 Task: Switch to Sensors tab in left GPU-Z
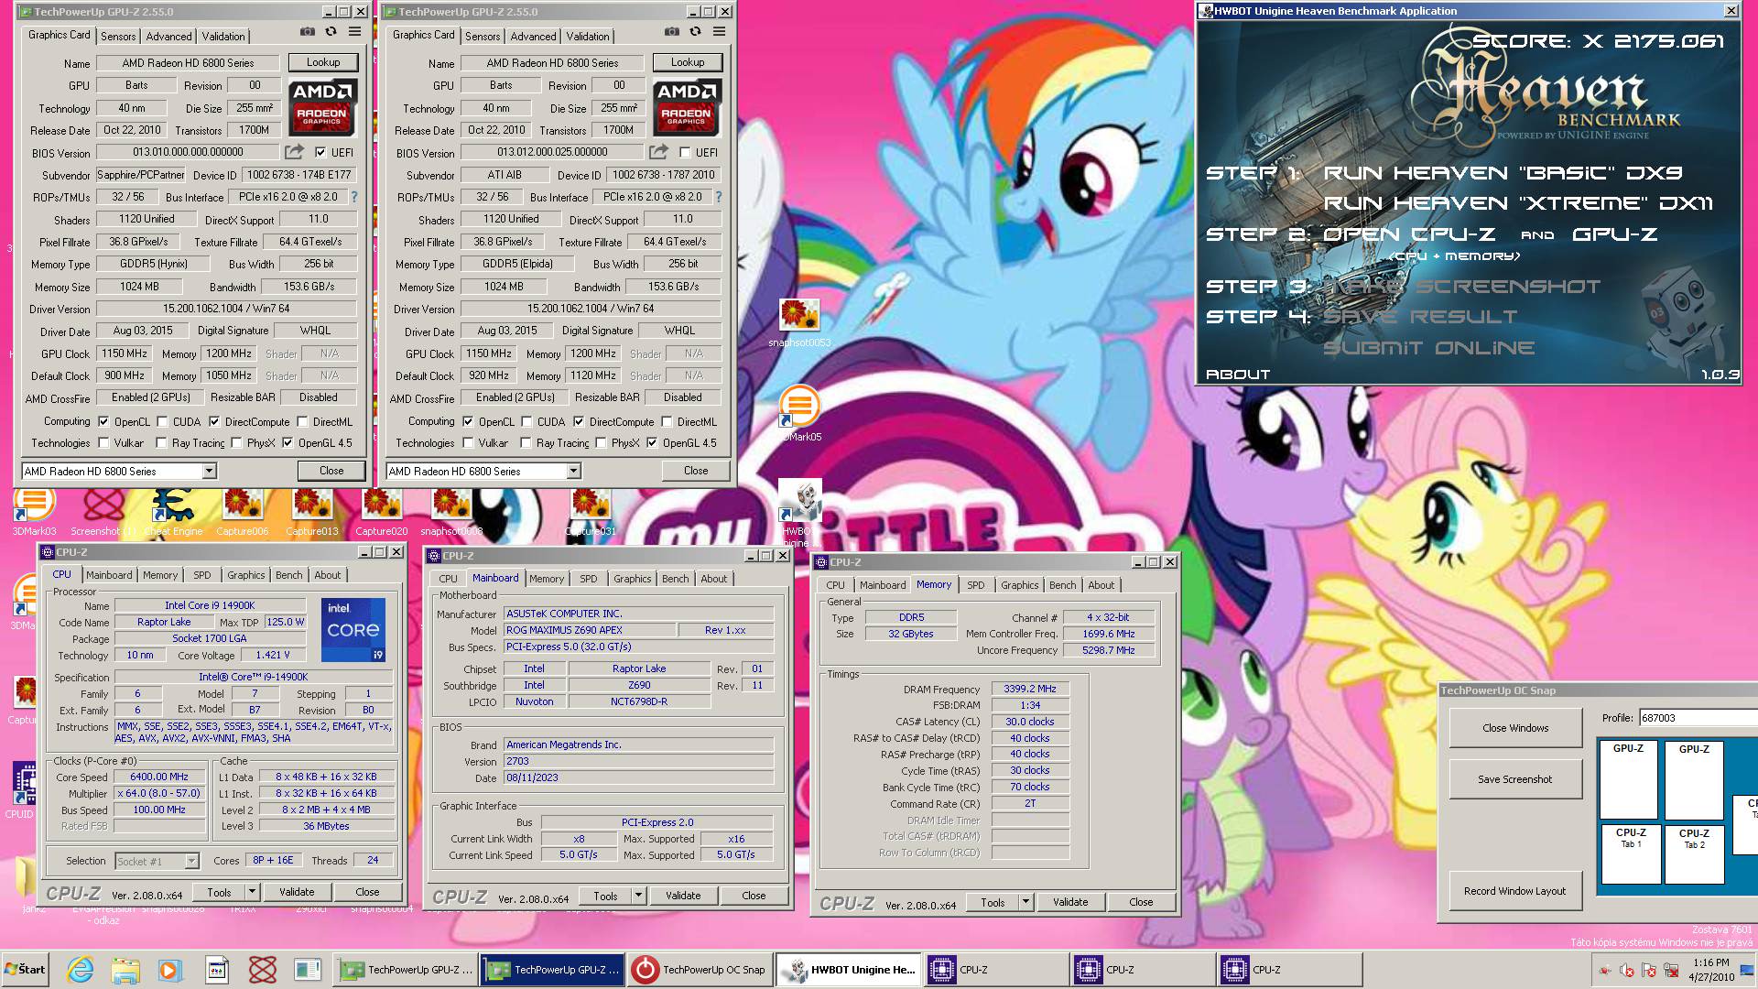(x=118, y=37)
